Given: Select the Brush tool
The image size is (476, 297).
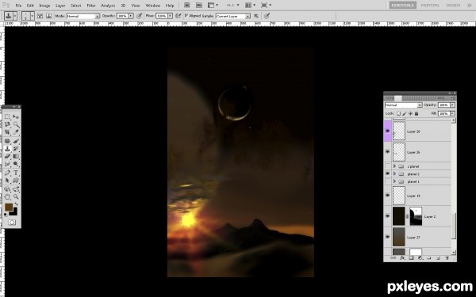Looking at the screenshot, I should point(16,141).
